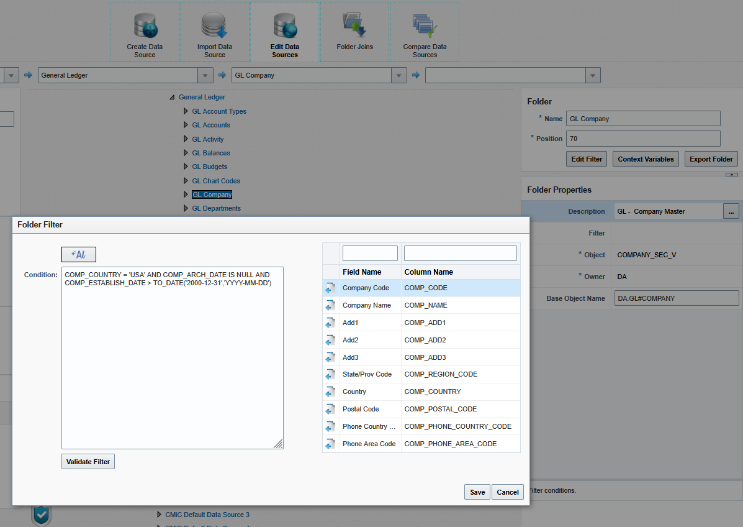The image size is (743, 527).
Task: Click into the Condition text area
Action: (x=173, y=358)
